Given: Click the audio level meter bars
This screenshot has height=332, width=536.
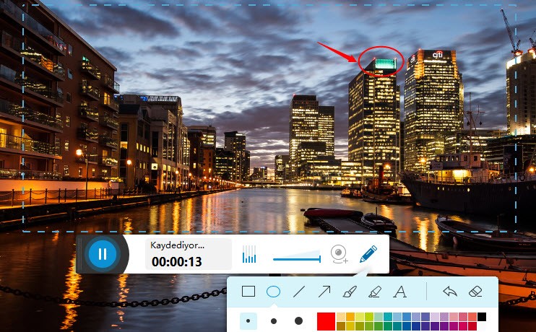Looking at the screenshot, I should pyautogui.click(x=249, y=254).
